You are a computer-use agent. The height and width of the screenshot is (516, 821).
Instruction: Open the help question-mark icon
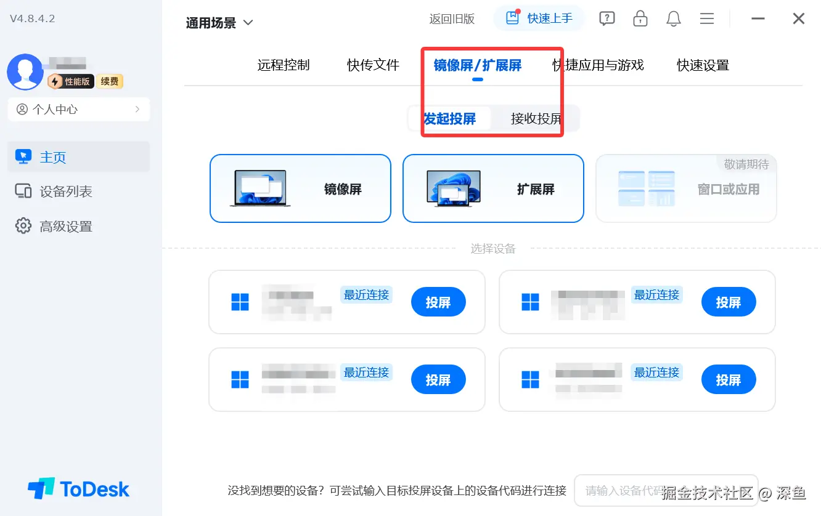click(607, 19)
